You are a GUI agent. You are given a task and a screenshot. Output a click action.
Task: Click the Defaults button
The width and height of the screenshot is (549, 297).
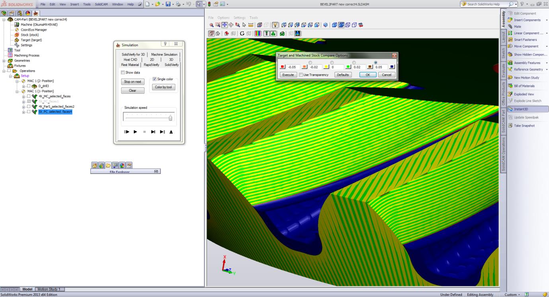pyautogui.click(x=343, y=75)
